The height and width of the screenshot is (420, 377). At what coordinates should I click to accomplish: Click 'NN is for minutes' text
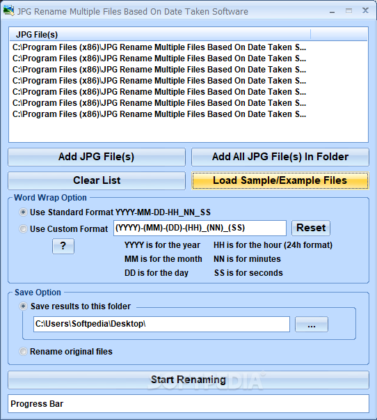coord(247,259)
